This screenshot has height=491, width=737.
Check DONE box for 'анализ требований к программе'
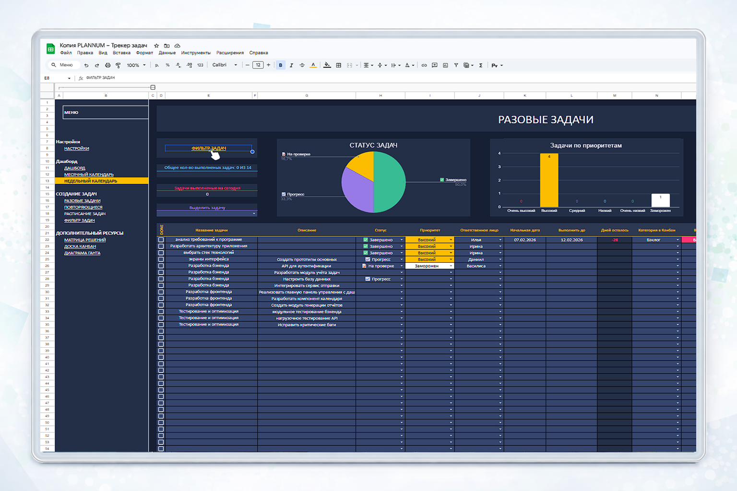(161, 240)
